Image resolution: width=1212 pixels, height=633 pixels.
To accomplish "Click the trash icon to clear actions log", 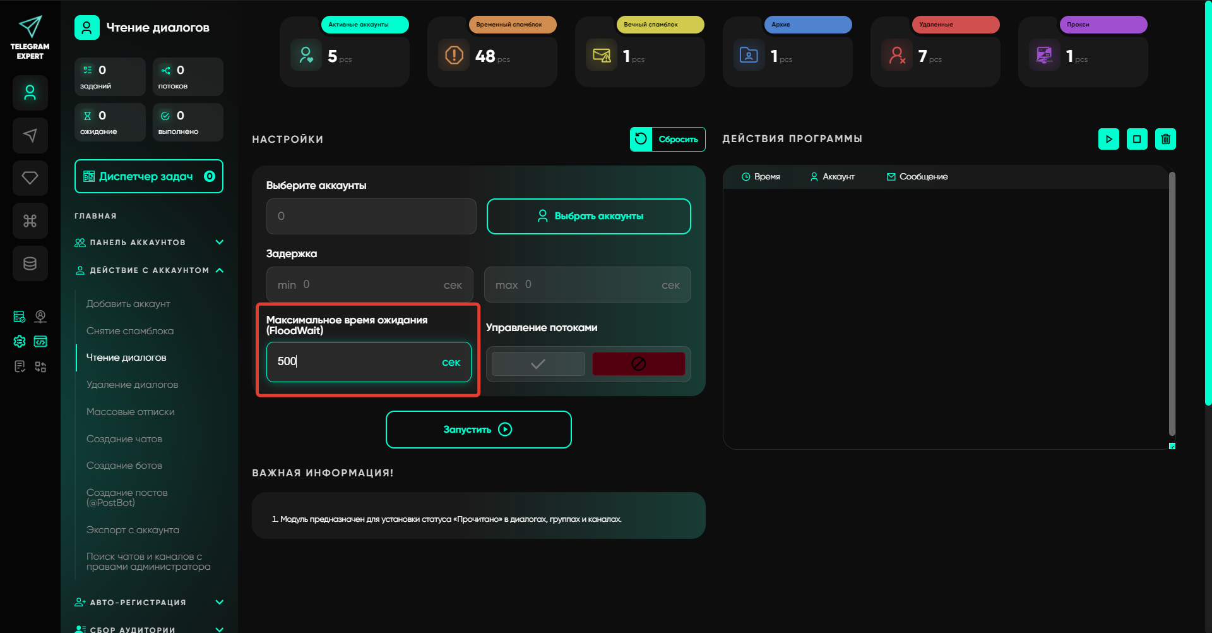I will point(1165,139).
